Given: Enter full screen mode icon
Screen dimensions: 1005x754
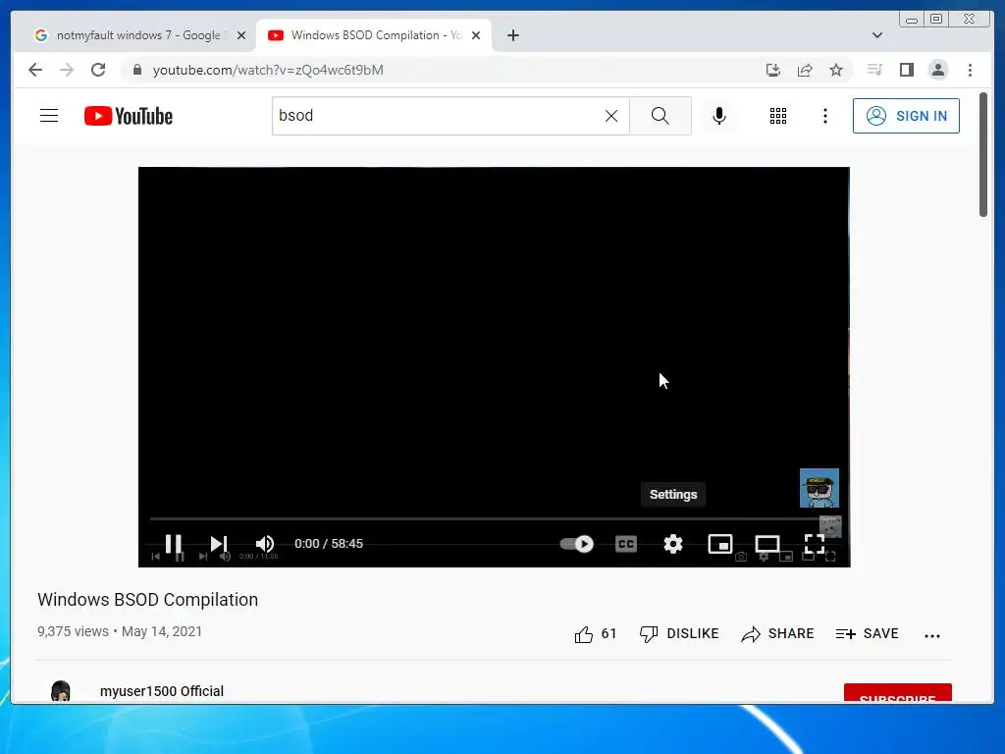Looking at the screenshot, I should point(814,544).
